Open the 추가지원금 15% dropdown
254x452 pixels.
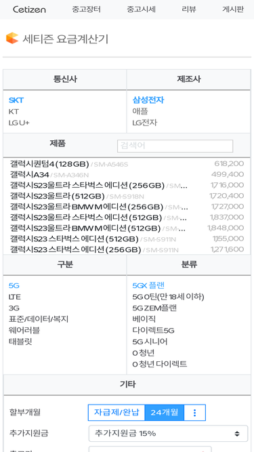click(x=168, y=433)
